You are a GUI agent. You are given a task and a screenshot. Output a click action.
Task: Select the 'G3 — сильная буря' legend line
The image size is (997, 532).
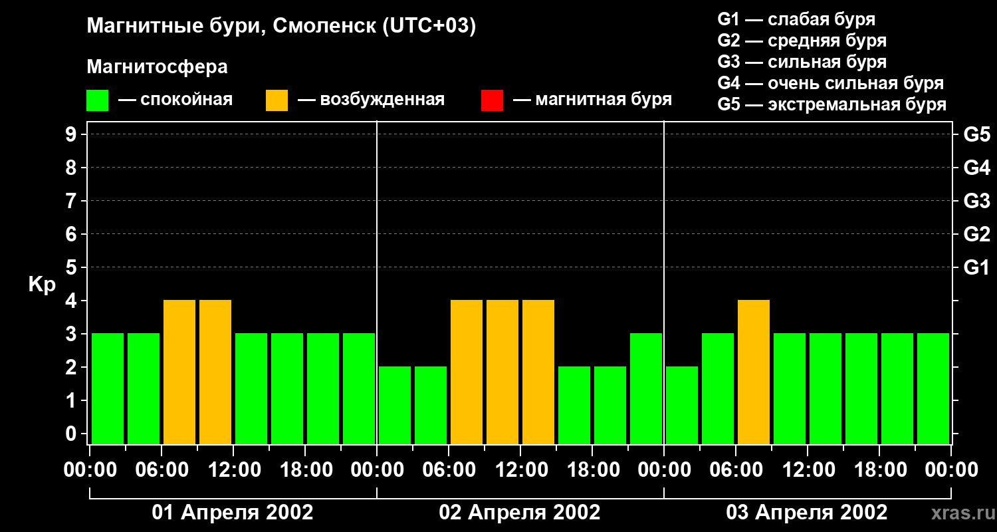tap(802, 62)
